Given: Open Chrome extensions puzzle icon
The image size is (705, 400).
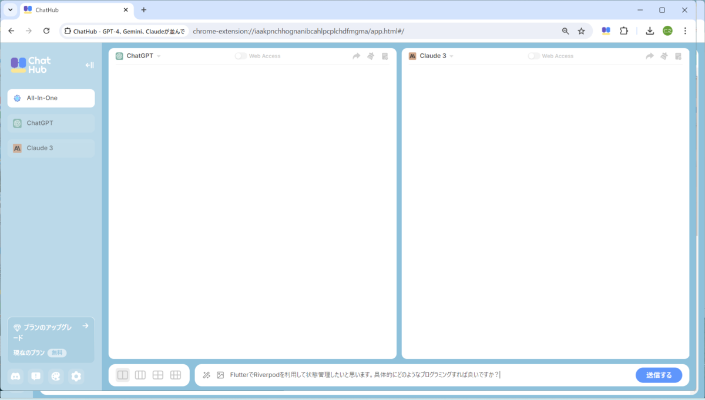Looking at the screenshot, I should [x=624, y=31].
